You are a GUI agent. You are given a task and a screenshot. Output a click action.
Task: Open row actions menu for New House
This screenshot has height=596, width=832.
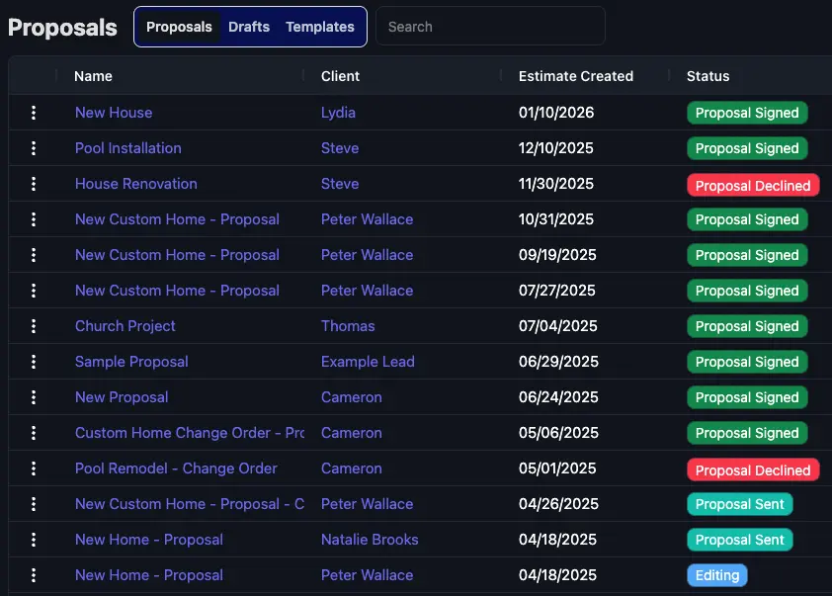[34, 113]
